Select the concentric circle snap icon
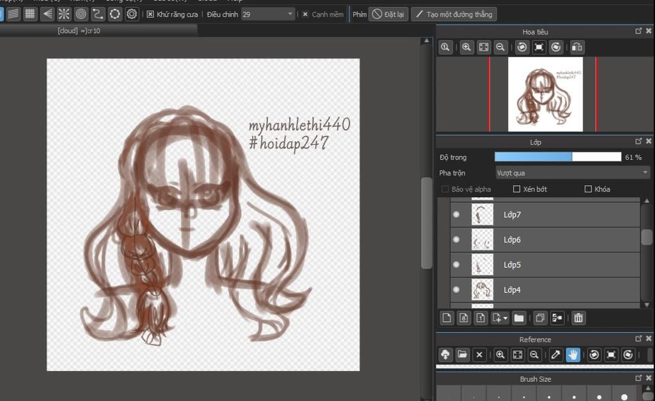Screen dimensions: 655x401 tap(81, 14)
